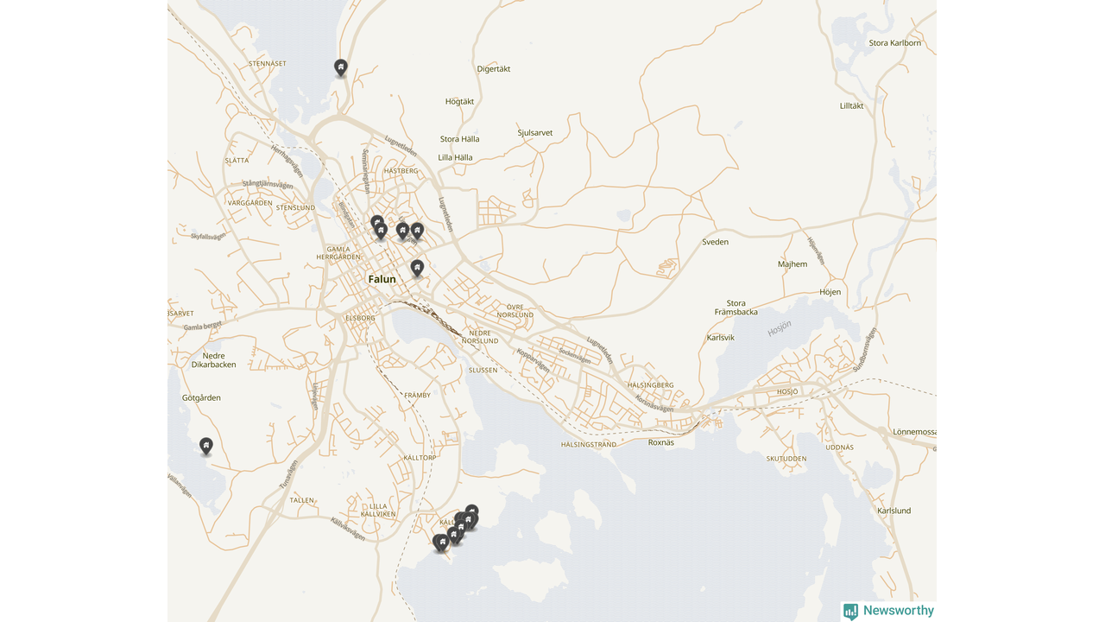Click the Sjulsarvet place label
Screen dimensions: 1105x622
pos(535,133)
